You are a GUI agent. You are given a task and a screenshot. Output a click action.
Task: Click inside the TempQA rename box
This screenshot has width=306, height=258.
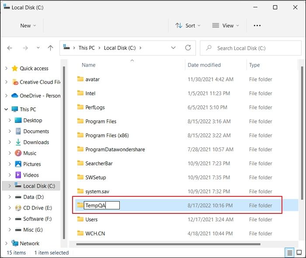point(102,206)
